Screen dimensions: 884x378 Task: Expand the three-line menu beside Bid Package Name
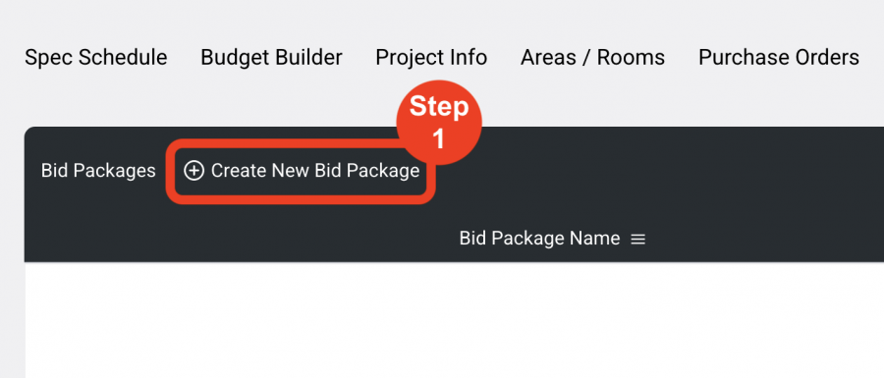(637, 240)
